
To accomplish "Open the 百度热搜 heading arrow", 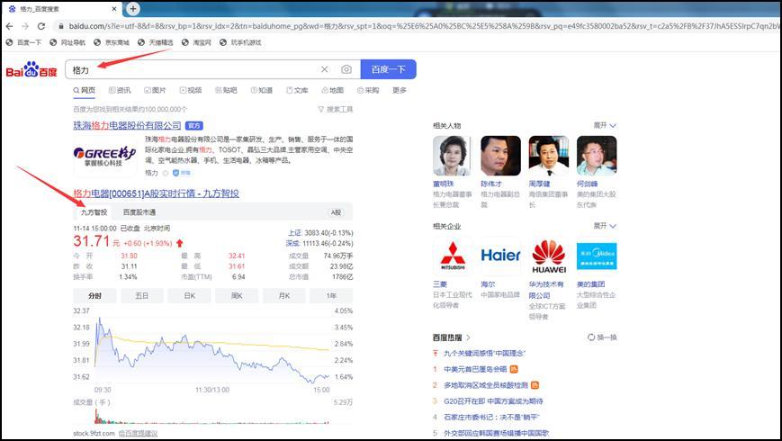I will [468, 337].
